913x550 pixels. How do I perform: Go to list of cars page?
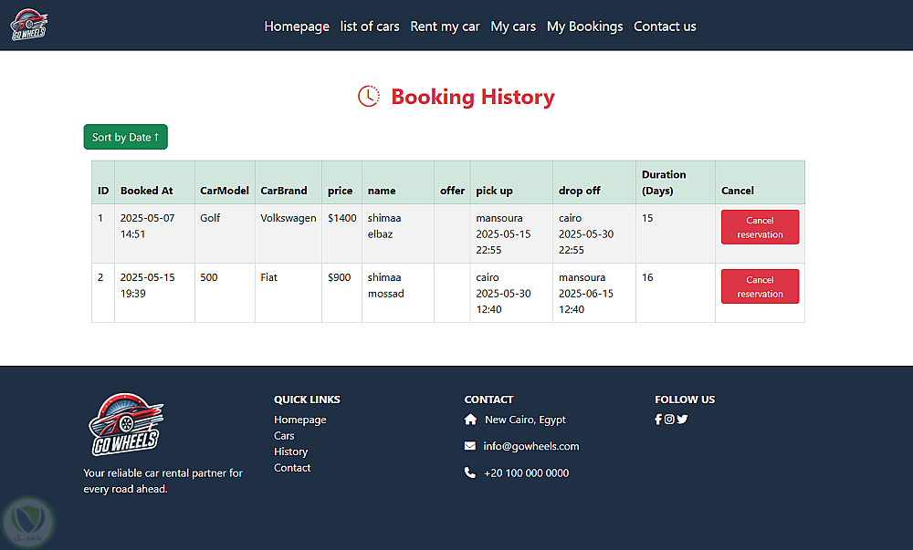[370, 26]
